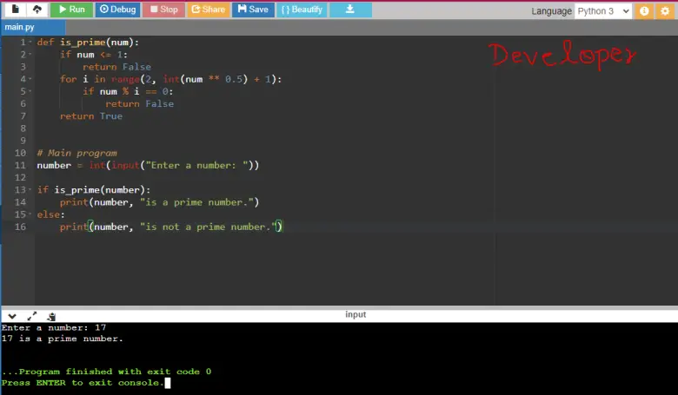Start debugging with the Debug button
The height and width of the screenshot is (395, 678).
(x=117, y=10)
